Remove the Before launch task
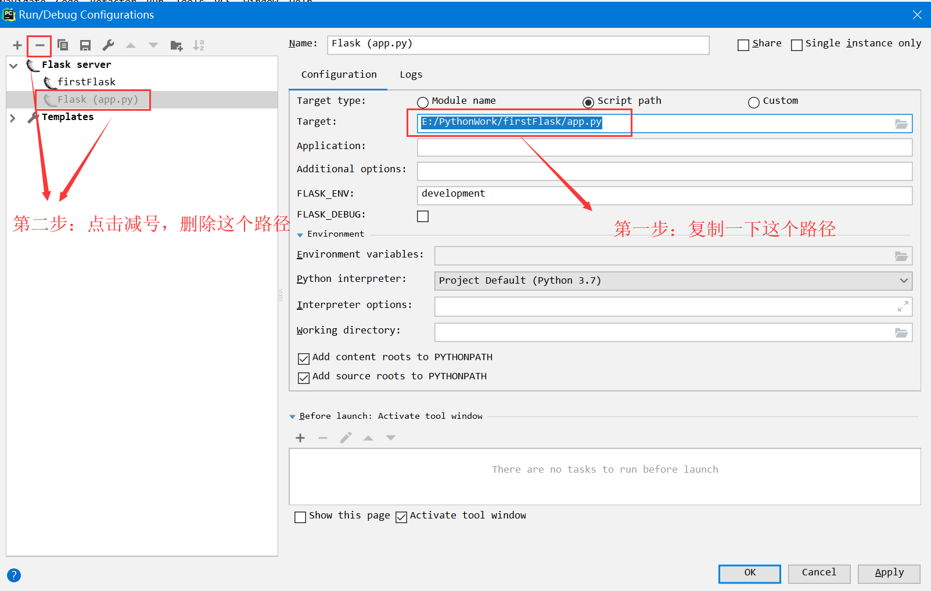The height and width of the screenshot is (591, 931). pyautogui.click(x=323, y=438)
